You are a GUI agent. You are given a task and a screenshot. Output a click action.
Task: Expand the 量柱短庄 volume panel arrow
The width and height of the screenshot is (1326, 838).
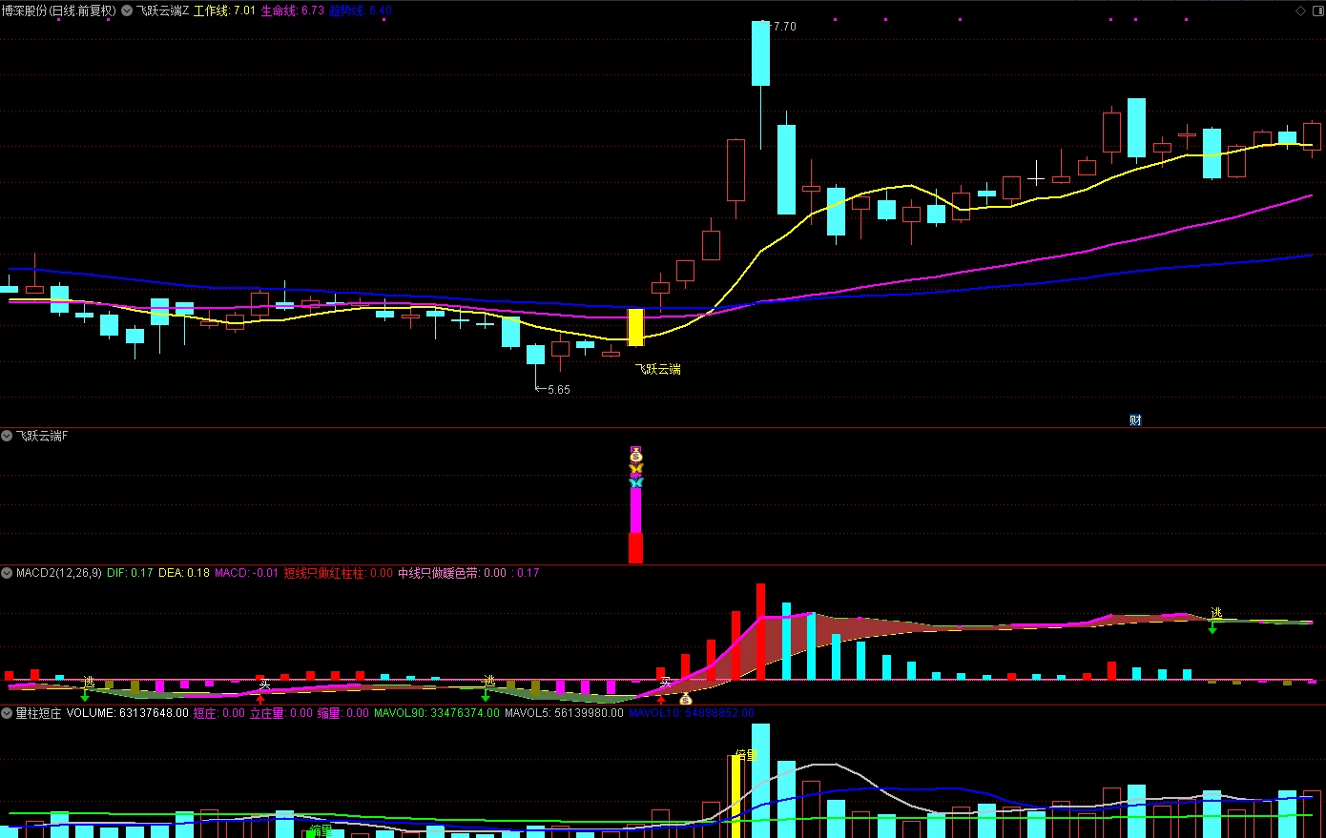[x=7, y=712]
